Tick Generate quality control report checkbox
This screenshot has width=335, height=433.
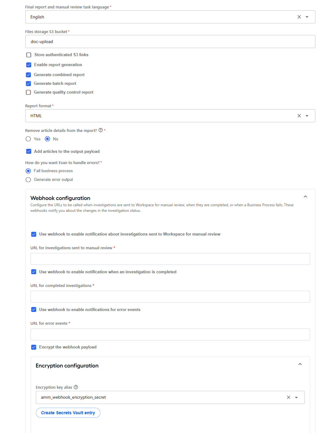[28, 92]
